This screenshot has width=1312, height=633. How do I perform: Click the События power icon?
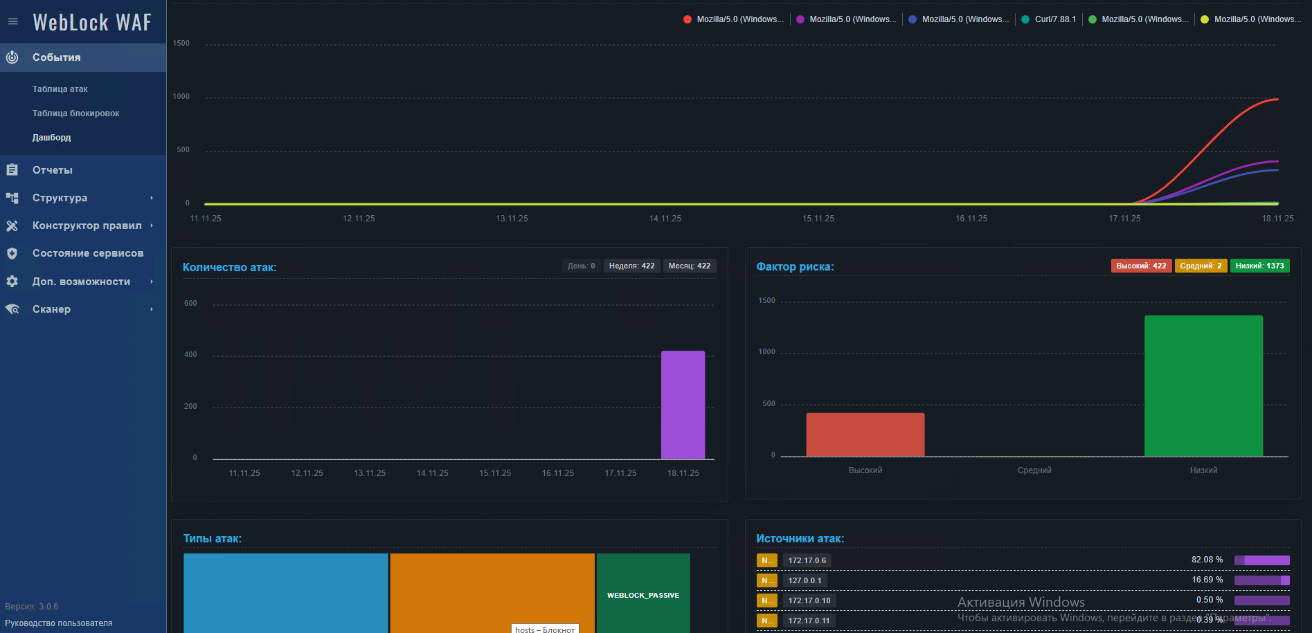(x=12, y=57)
